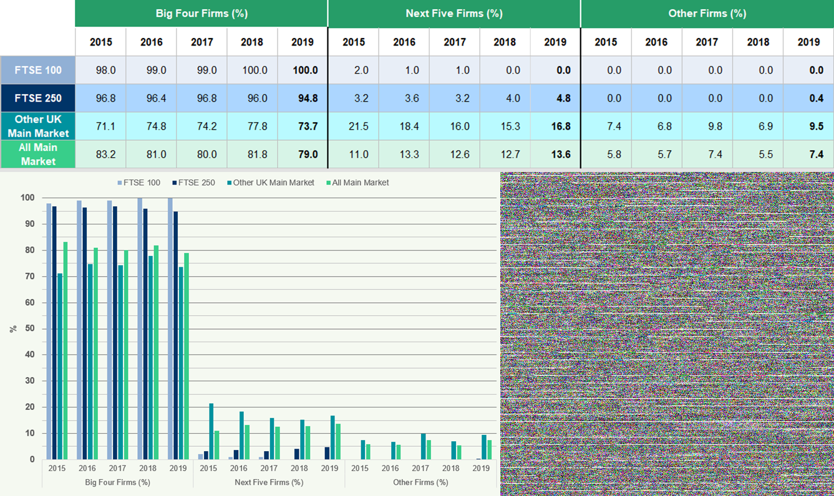
Task: Select the Next Five Firms (%) table header
Action: 454,13
